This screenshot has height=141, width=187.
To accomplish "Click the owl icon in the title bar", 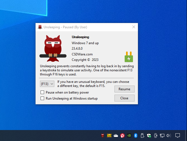I will [x=40, y=27].
